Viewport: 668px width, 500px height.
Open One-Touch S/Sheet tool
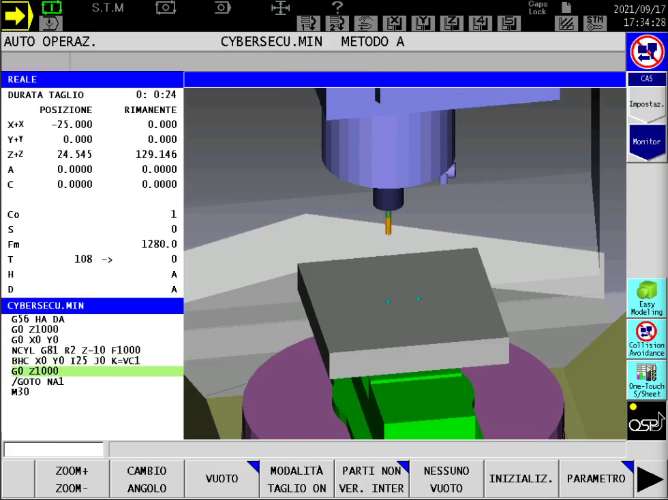click(x=646, y=379)
